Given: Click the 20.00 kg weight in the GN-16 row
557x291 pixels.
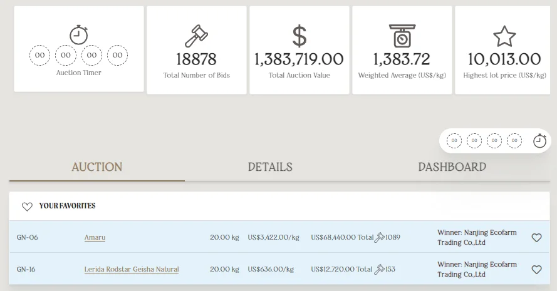Looking at the screenshot, I should coord(224,269).
